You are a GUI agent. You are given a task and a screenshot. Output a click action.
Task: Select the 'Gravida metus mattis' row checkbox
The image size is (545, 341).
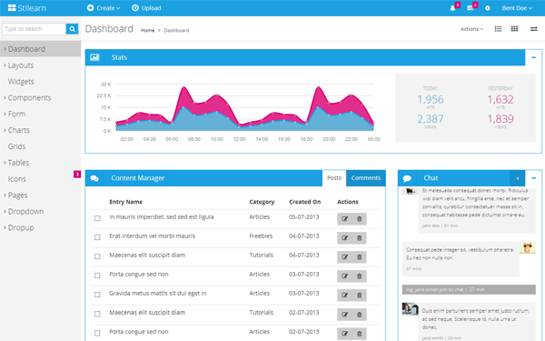click(97, 295)
